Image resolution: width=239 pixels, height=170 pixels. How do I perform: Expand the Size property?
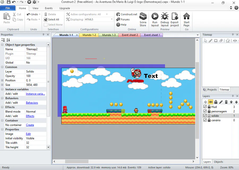click(2, 85)
